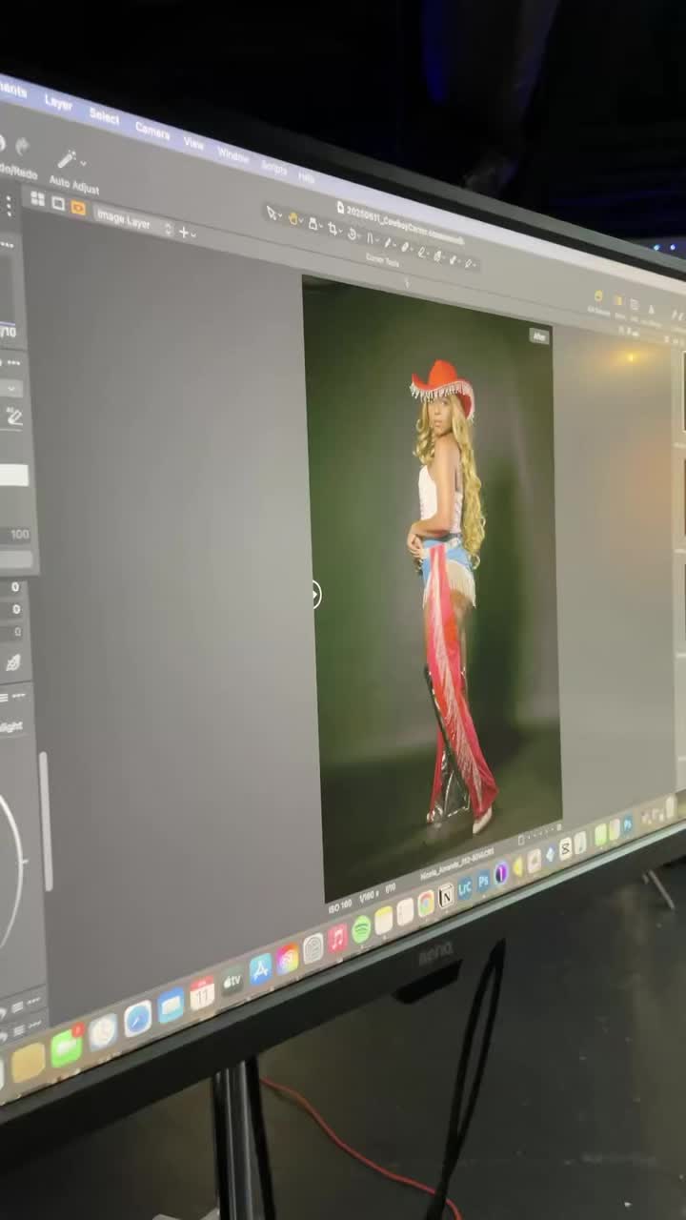Click the Edit Selected yellow icon
This screenshot has height=1220, width=686.
598,296
